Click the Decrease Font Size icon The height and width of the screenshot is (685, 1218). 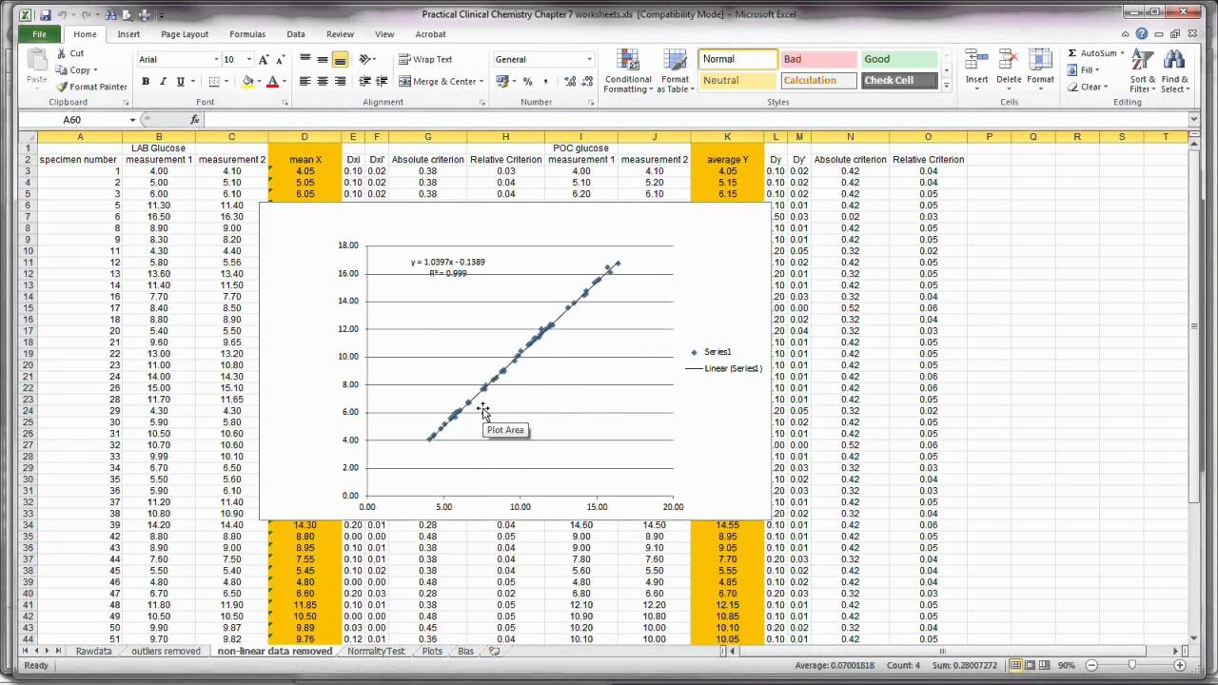[280, 59]
